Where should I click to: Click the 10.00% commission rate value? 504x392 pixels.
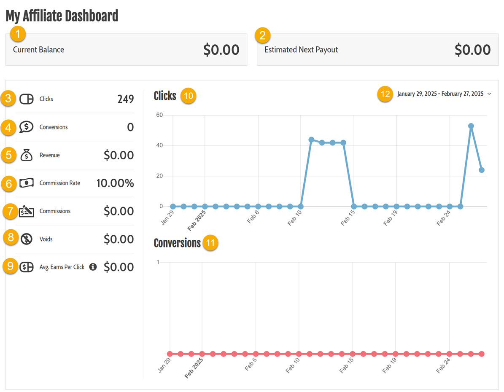tap(115, 183)
